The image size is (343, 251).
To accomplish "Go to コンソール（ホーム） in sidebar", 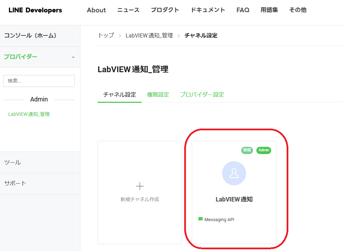I will point(40,36).
